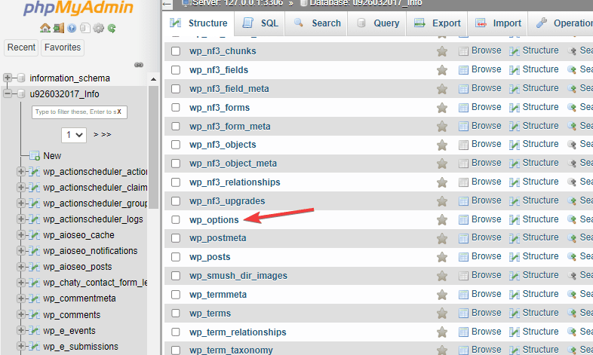Viewport: 593px width, 355px height.
Task: Open the wp_posts table link
Action: [210, 257]
